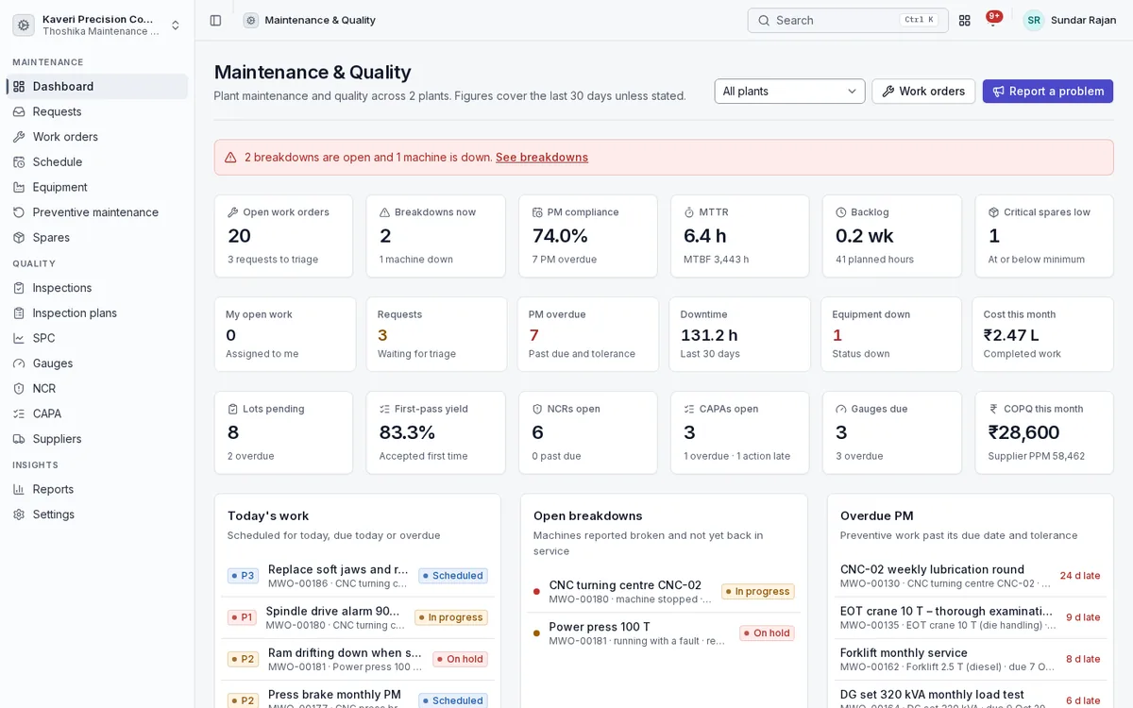
Task: Click the NCR shield icon in sidebar
Action: coord(19,388)
